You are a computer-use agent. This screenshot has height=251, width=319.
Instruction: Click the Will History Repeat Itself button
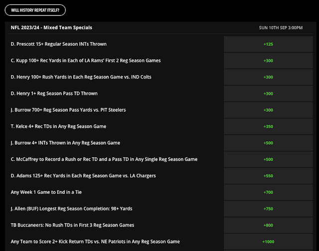point(35,10)
